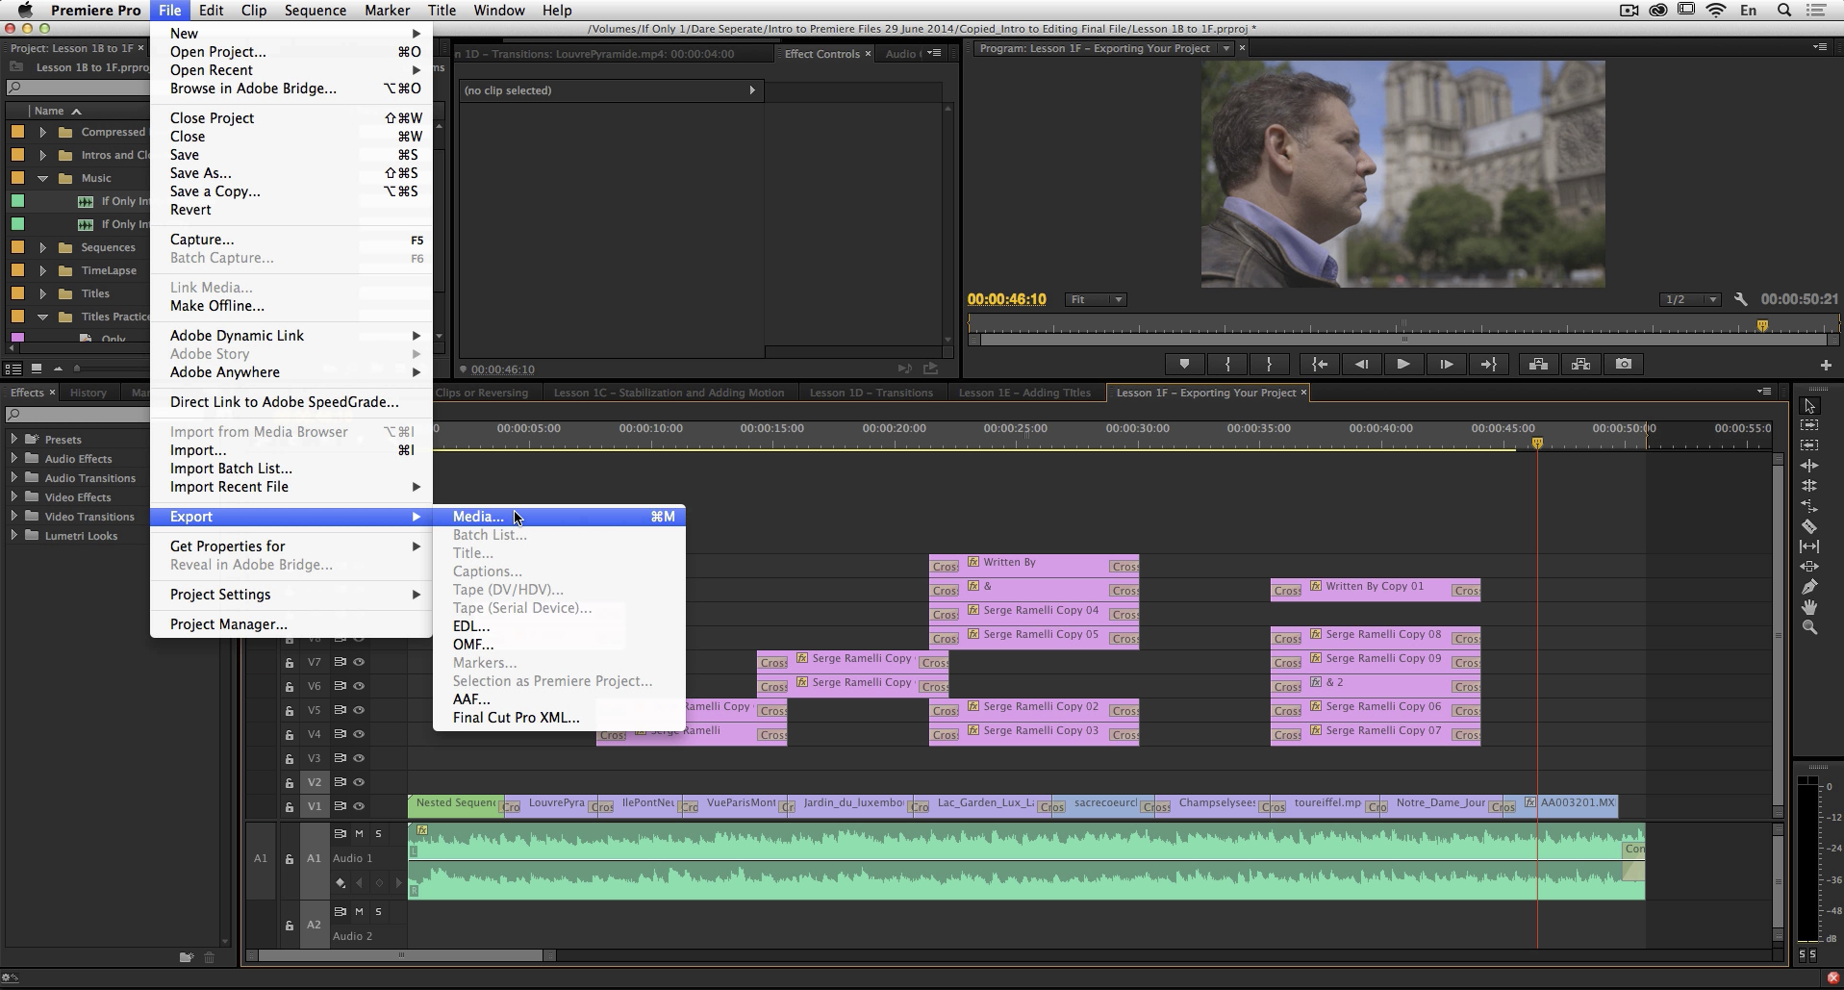
Task: Click the timeline horizontal zoom scrollbar
Action: (402, 955)
